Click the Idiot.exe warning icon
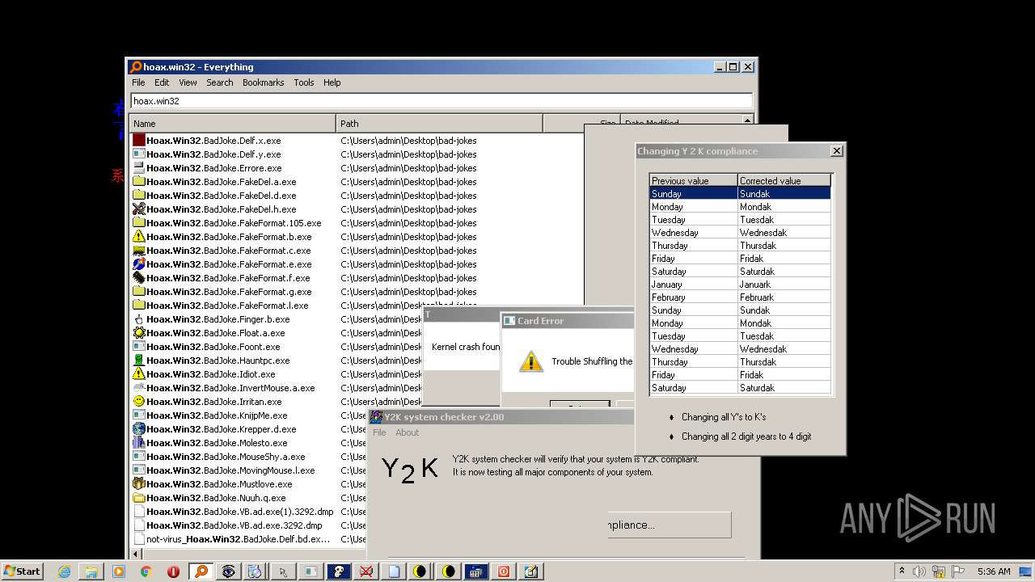The image size is (1035, 582). [x=138, y=374]
